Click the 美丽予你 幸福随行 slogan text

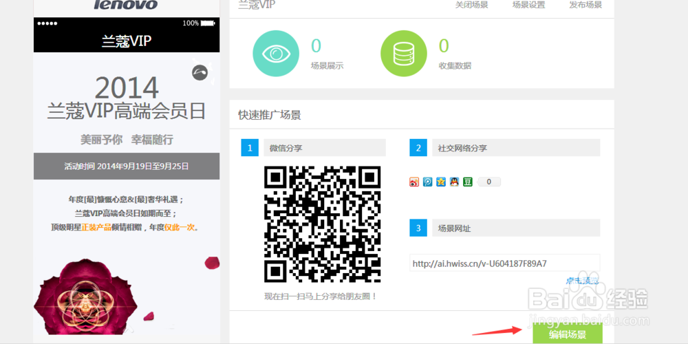[x=127, y=140]
